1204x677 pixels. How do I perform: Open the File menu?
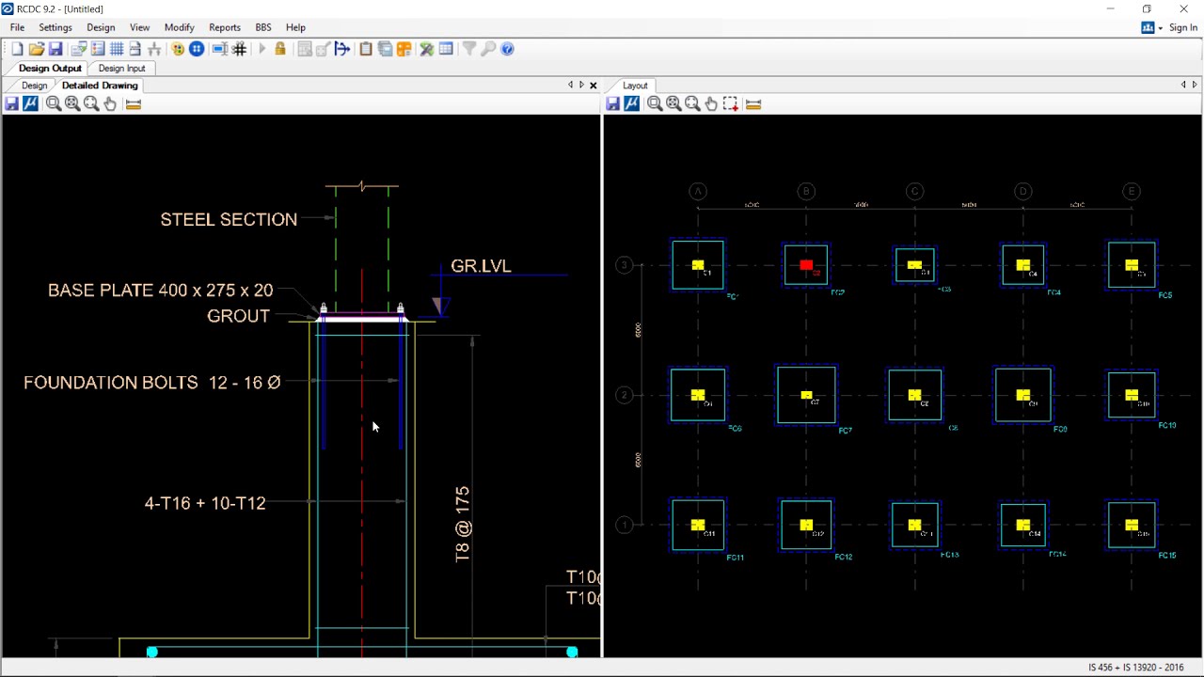point(18,27)
